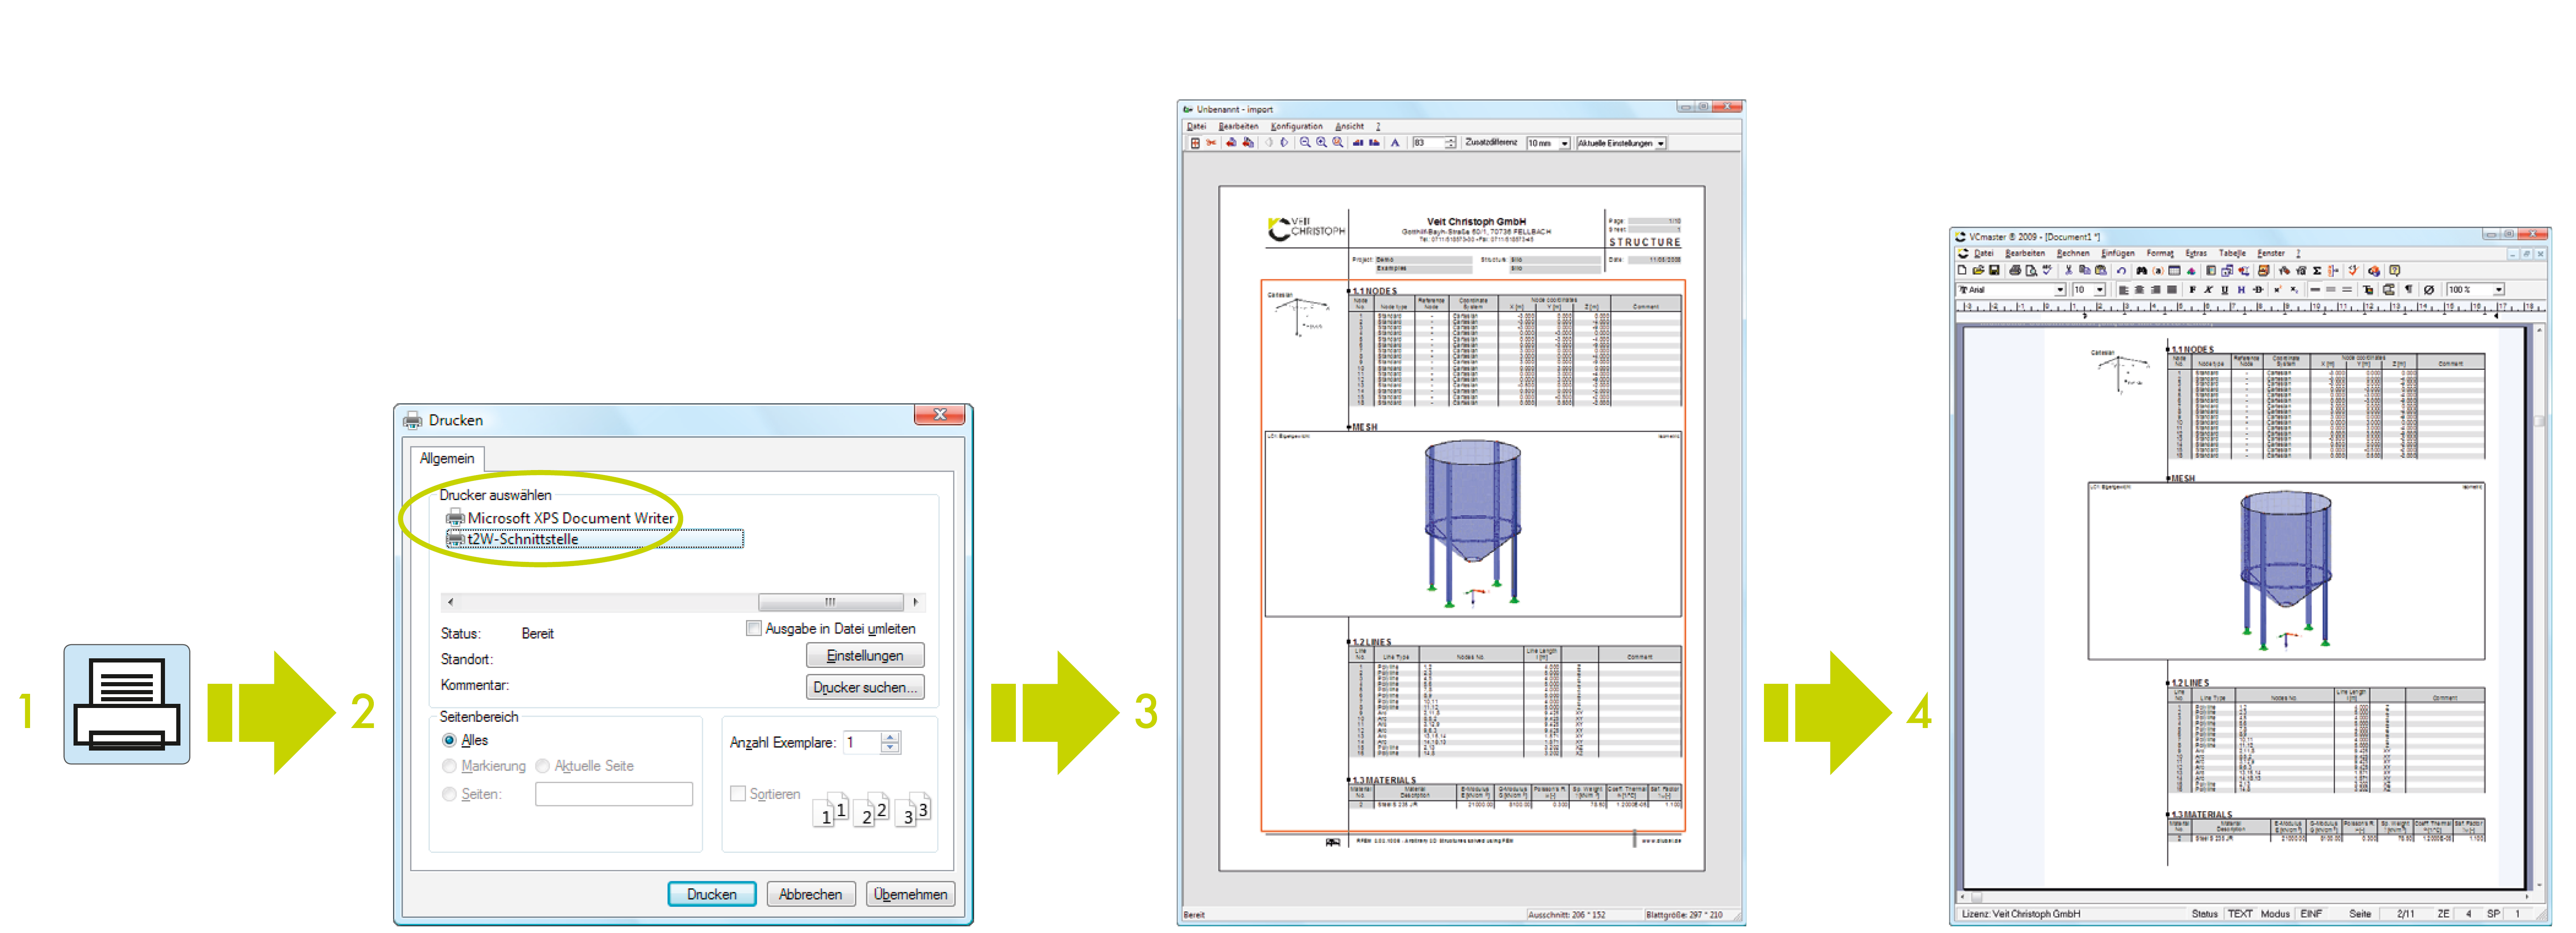Viewport: 2576px width, 933px height.
Task: Click the binoculars find icon in VCmaster
Action: click(2141, 271)
